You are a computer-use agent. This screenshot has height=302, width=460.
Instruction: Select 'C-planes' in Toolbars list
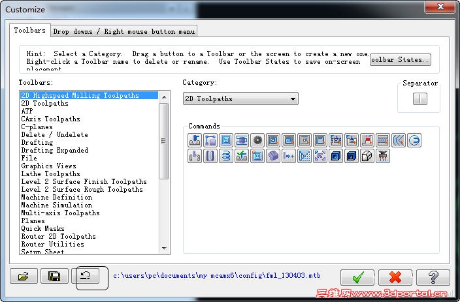(90, 127)
